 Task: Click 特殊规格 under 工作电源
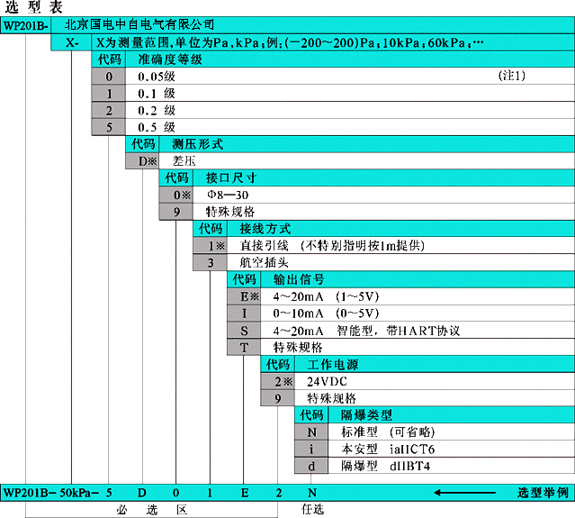click(331, 398)
